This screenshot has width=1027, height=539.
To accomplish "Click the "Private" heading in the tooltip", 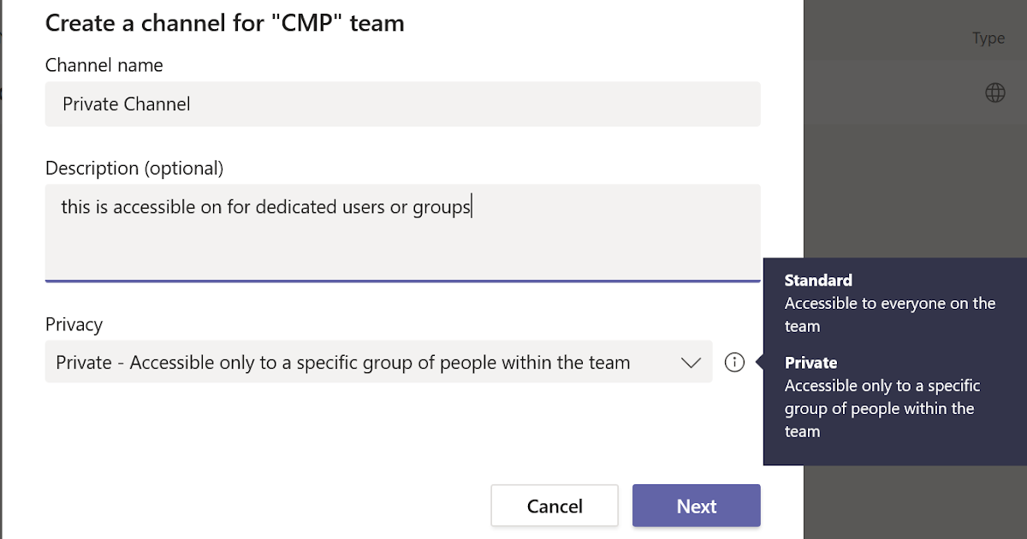I will tap(810, 363).
